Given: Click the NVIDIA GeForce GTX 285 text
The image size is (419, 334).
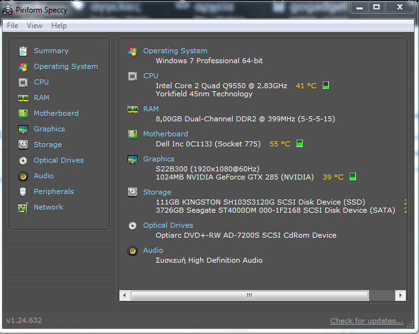Looking at the screenshot, I should 235,177.
